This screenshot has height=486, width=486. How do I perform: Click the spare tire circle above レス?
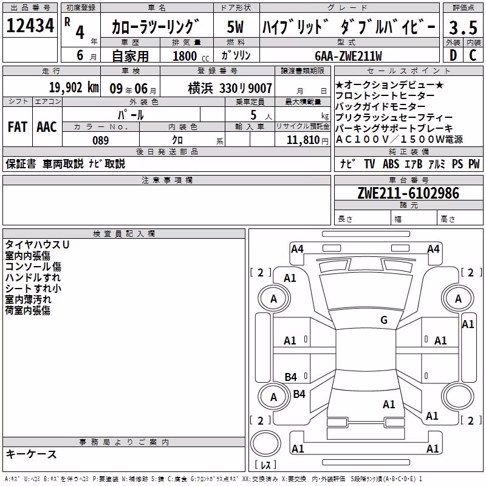265,443
